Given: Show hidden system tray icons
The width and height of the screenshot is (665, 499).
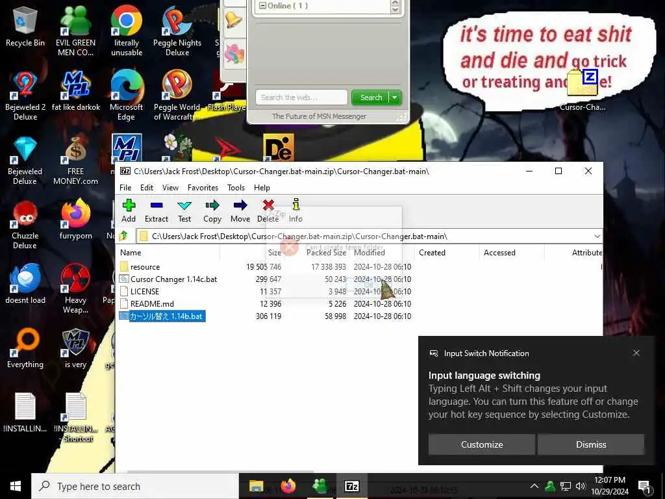Looking at the screenshot, I should [x=534, y=486].
